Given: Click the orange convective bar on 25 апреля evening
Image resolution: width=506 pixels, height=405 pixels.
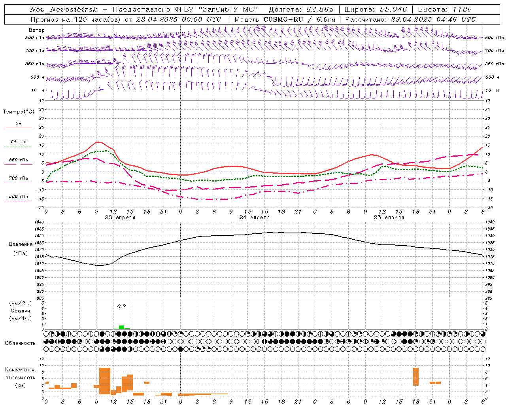Looking at the screenshot, I should click(x=415, y=377).
